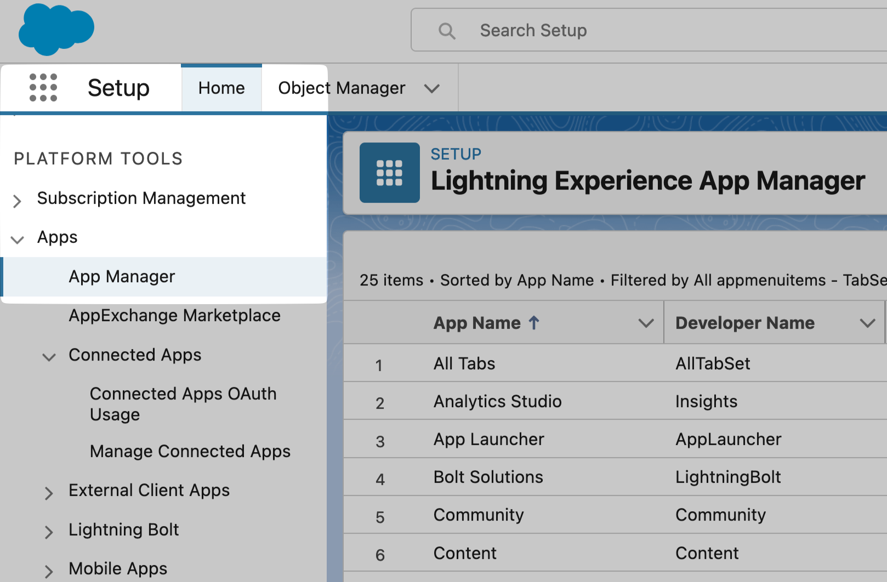Viewport: 887px width, 582px height.
Task: Open Developer Name column menu chevron
Action: tap(867, 323)
